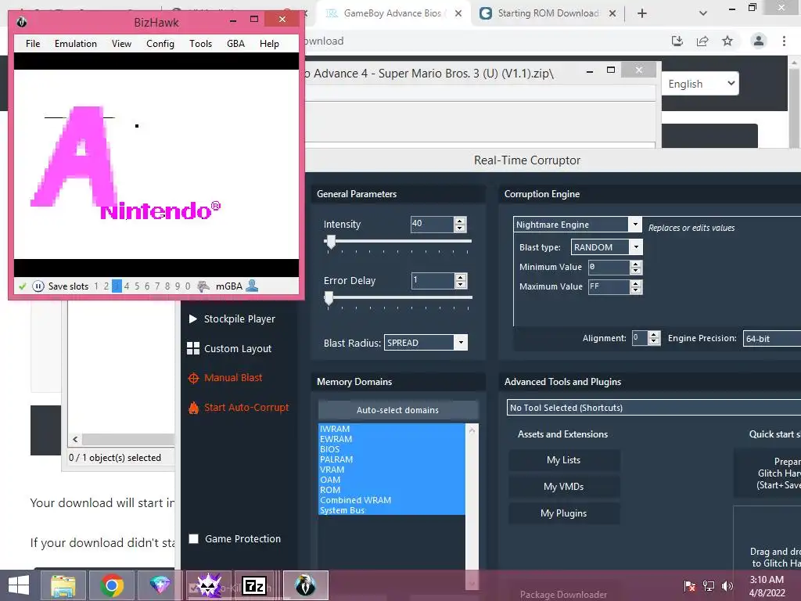This screenshot has width=801, height=601.
Task: Close the GameBoy Advance Bios tab
Action: [x=458, y=13]
